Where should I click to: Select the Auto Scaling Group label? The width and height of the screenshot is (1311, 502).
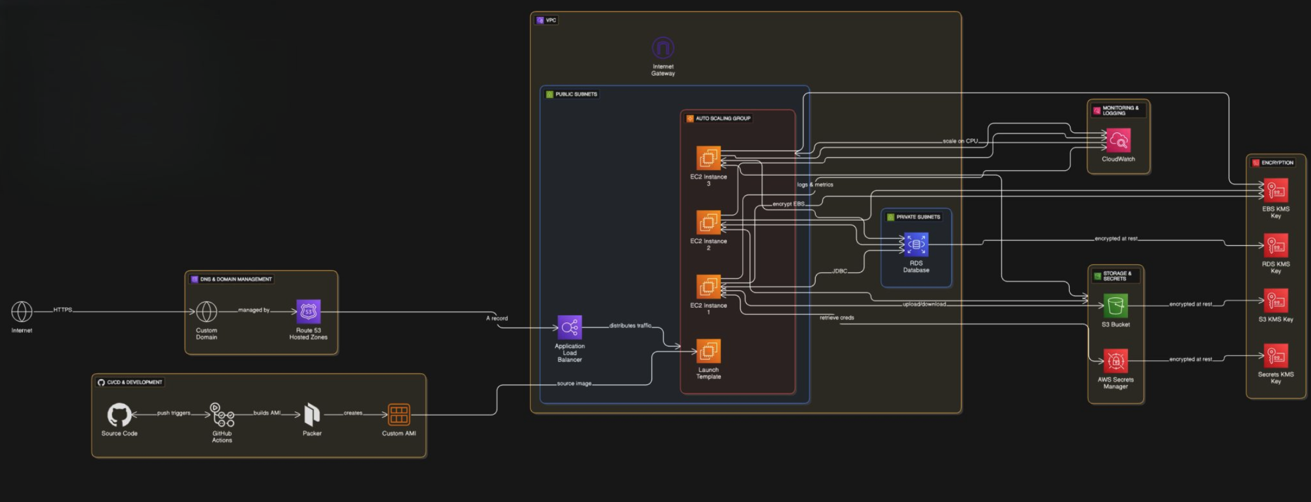(722, 118)
